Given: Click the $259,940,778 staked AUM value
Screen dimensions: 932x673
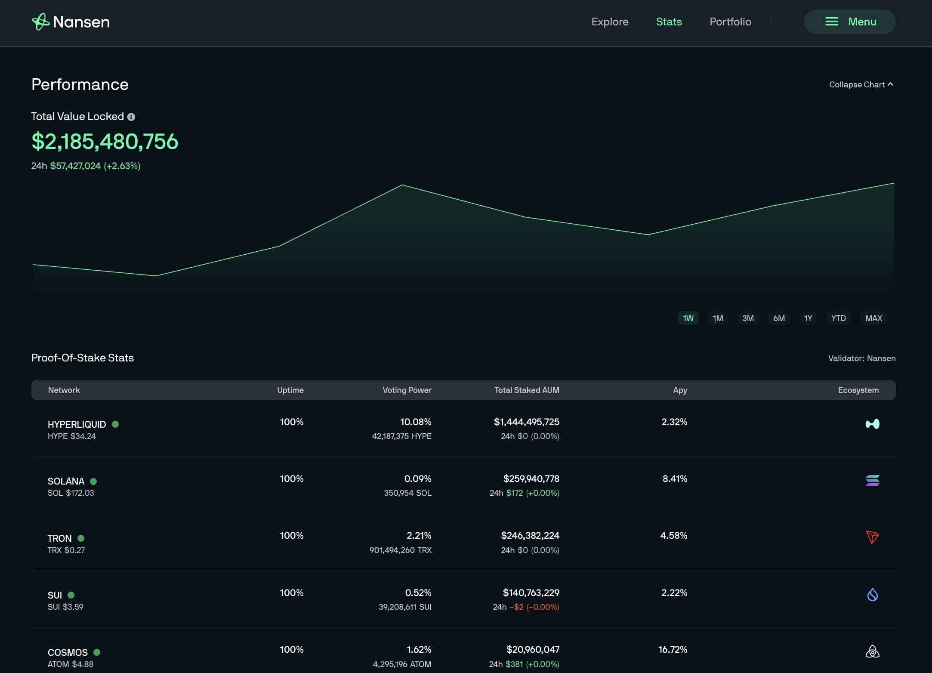Looking at the screenshot, I should [x=531, y=479].
